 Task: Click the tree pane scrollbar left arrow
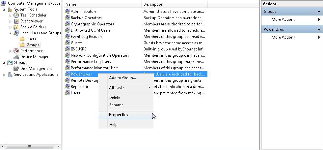[x=3, y=146]
